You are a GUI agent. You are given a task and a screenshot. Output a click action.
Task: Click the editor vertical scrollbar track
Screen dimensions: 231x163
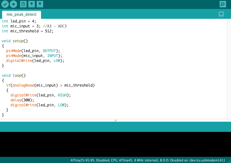coord(229,69)
